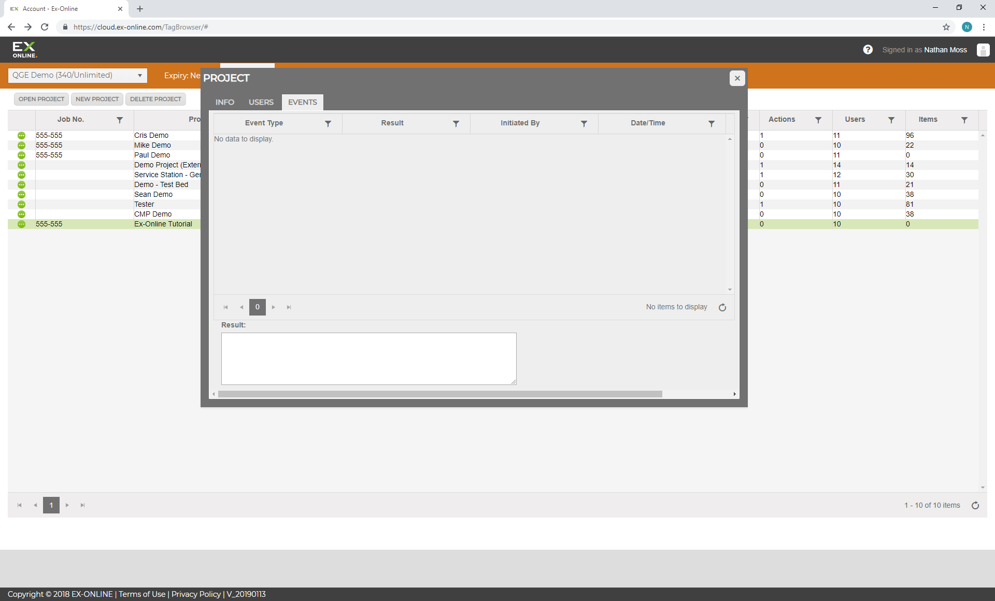Open the Items column filter dropdown
This screenshot has height=601, width=995.
964,120
